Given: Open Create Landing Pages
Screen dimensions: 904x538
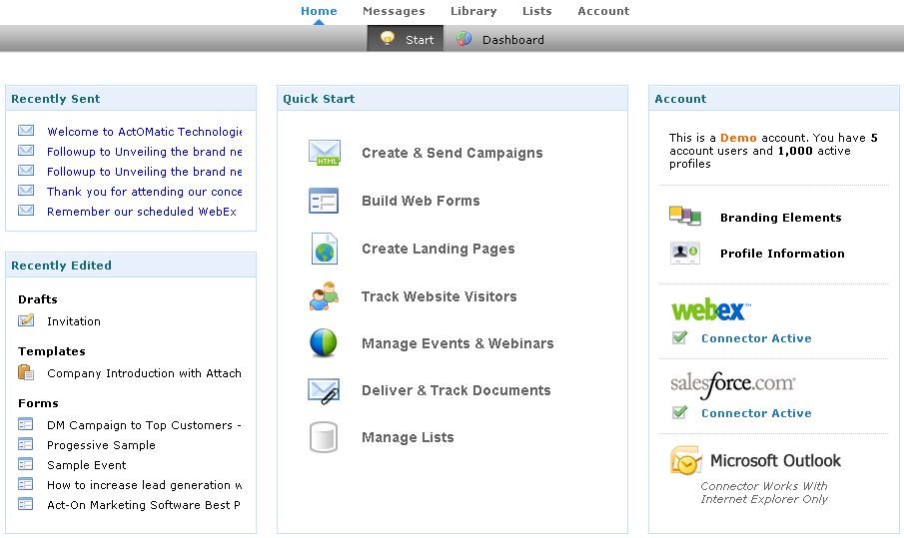Looking at the screenshot, I should coord(439,249).
